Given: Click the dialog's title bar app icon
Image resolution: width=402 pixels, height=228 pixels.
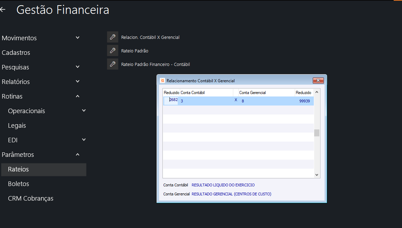Looking at the screenshot, I should click(x=162, y=81).
